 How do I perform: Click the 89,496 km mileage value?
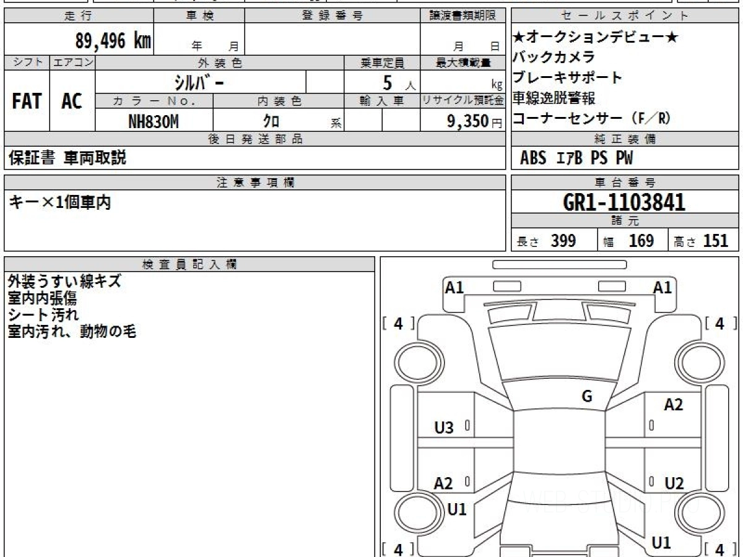point(113,41)
